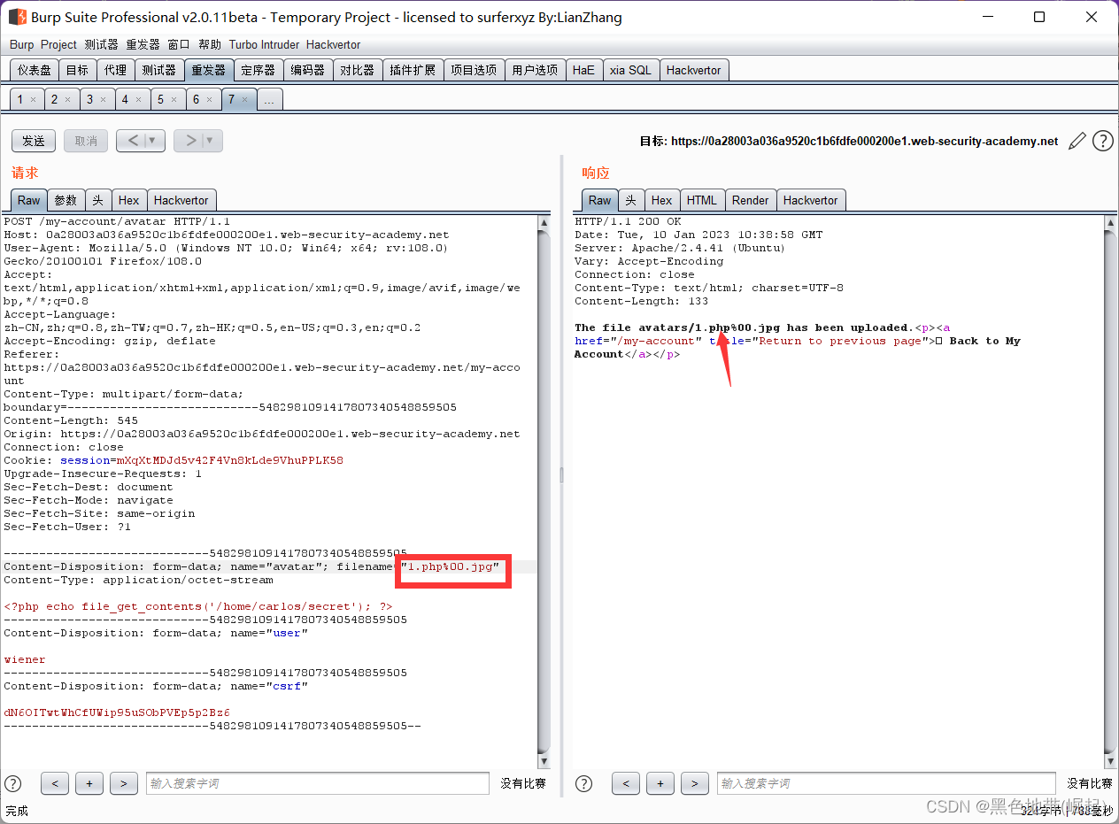This screenshot has height=824, width=1119.
Task: Switch to the xia SQL tab
Action: [x=630, y=70]
